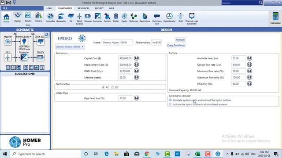
Task: Open the Library view
Action: 38,18
